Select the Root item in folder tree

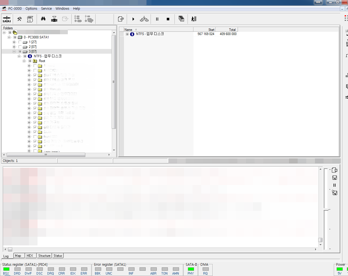point(42,61)
